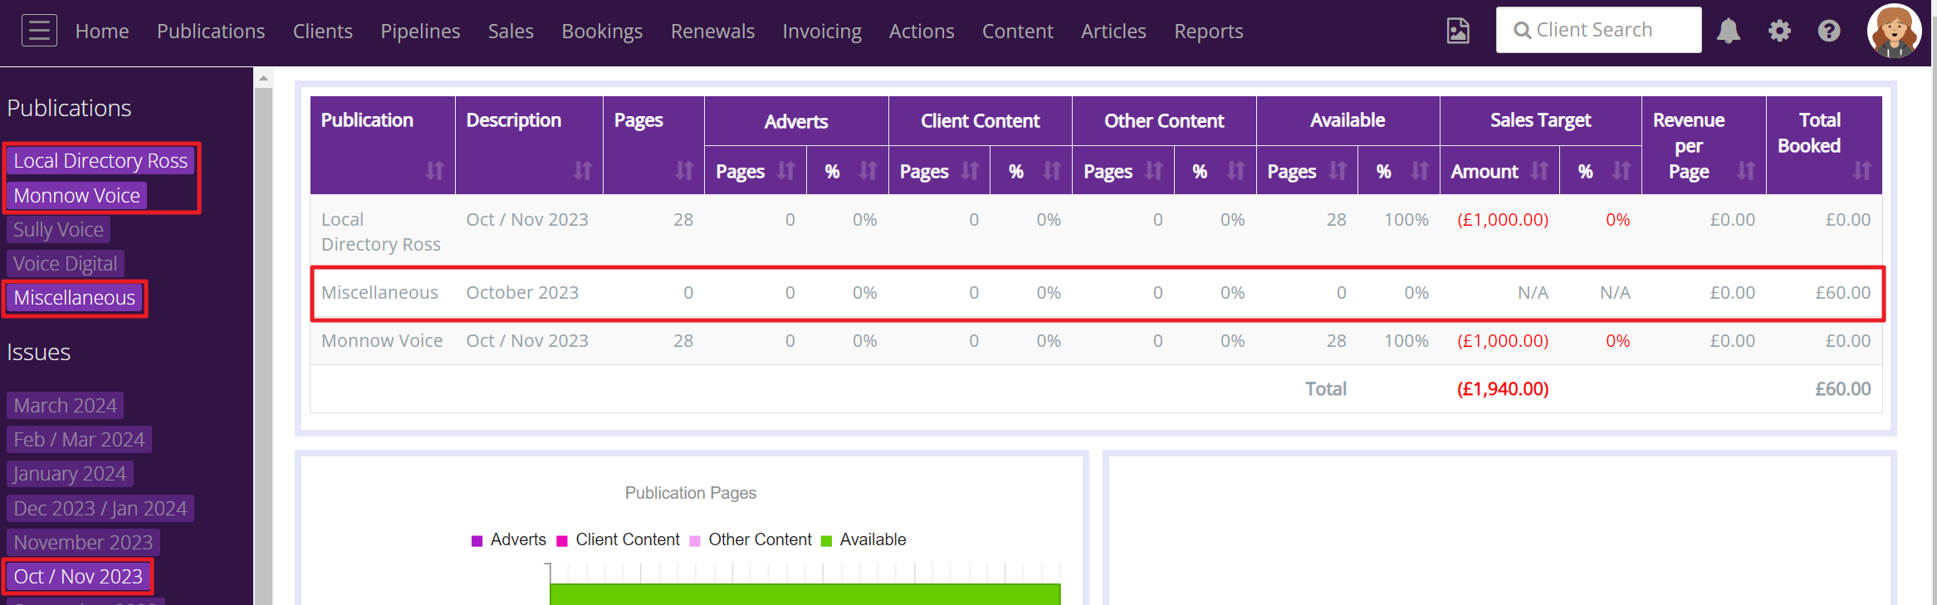Image resolution: width=1937 pixels, height=605 pixels.
Task: Toggle Available legend swatch in chart
Action: click(826, 540)
